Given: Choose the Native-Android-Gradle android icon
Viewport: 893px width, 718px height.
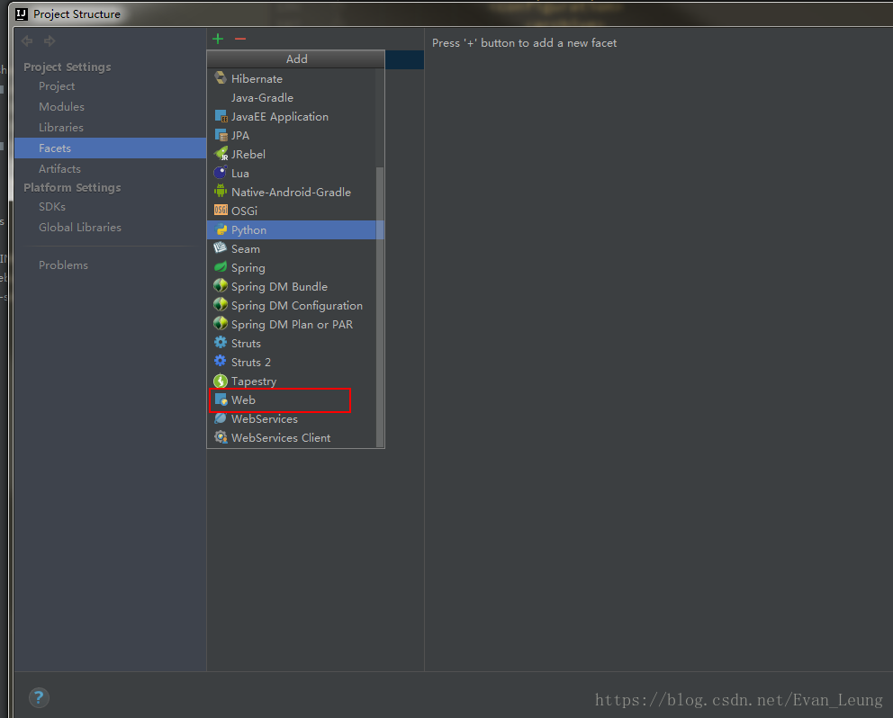Looking at the screenshot, I should 221,192.
